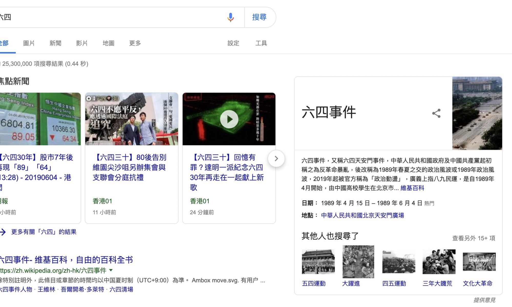The height and width of the screenshot is (307, 512).
Task: Switch to the 影片 tab
Action: (x=82, y=43)
